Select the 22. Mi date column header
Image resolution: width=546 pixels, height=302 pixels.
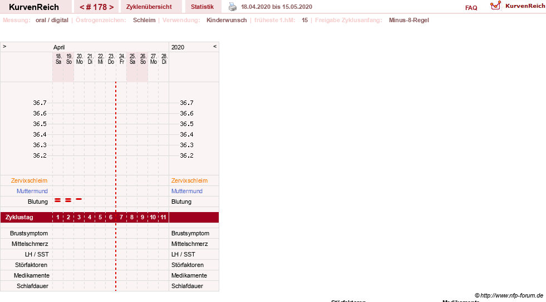[x=100, y=59]
